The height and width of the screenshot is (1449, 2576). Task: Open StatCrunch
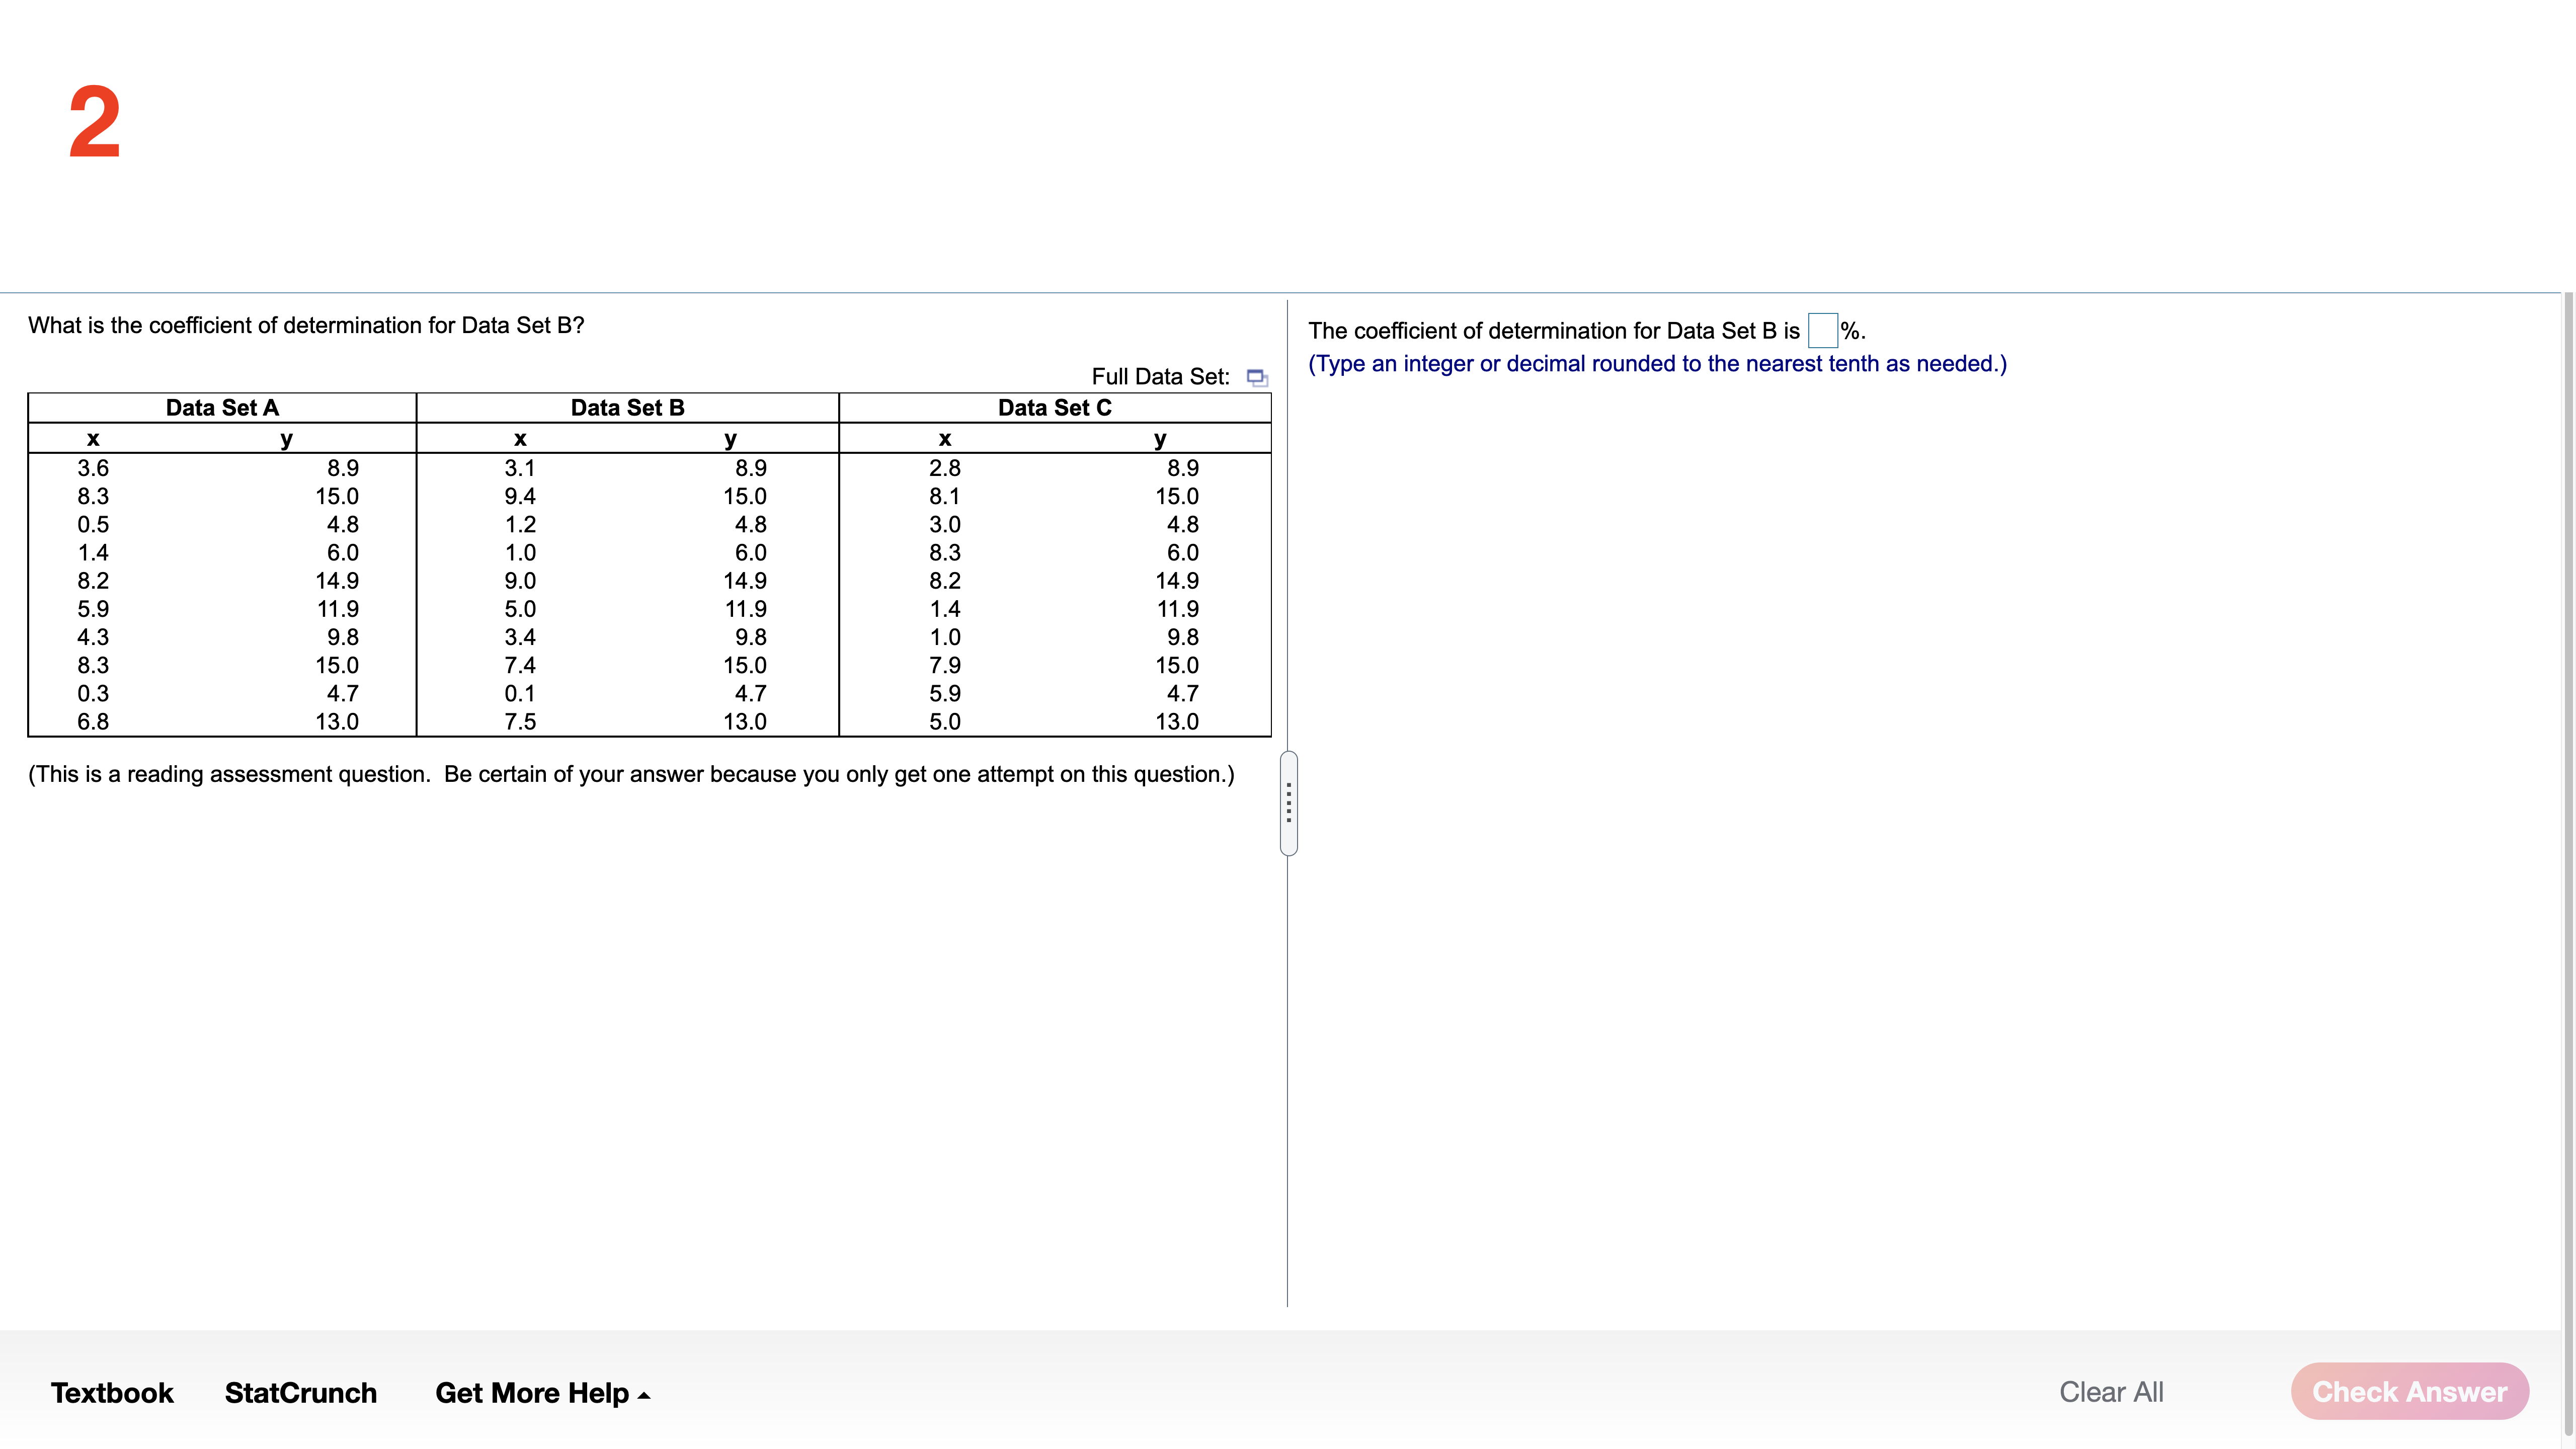coord(299,1392)
